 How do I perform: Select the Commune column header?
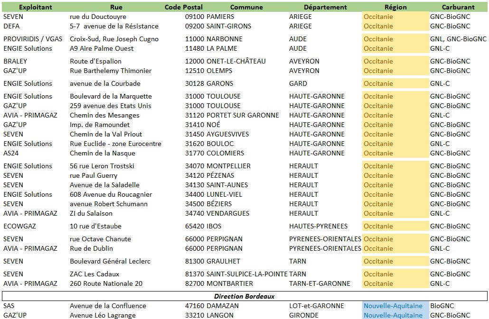(246, 7)
